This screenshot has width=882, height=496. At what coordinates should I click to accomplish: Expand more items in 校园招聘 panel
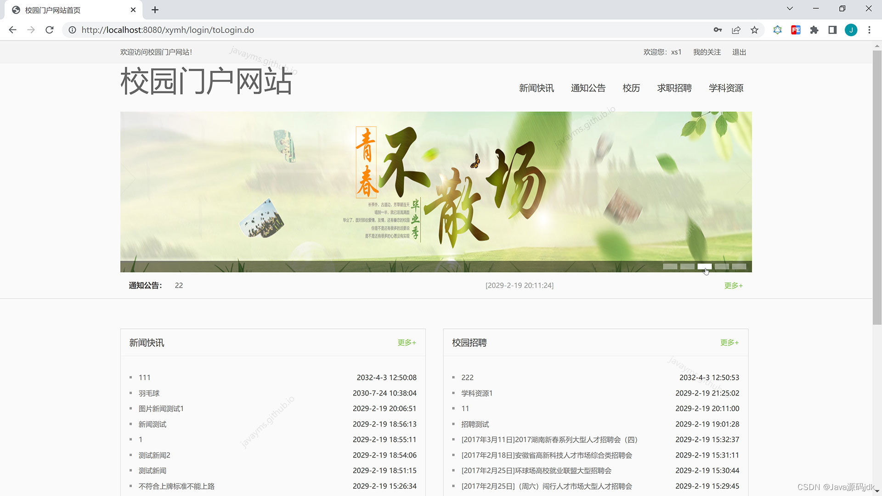point(729,343)
